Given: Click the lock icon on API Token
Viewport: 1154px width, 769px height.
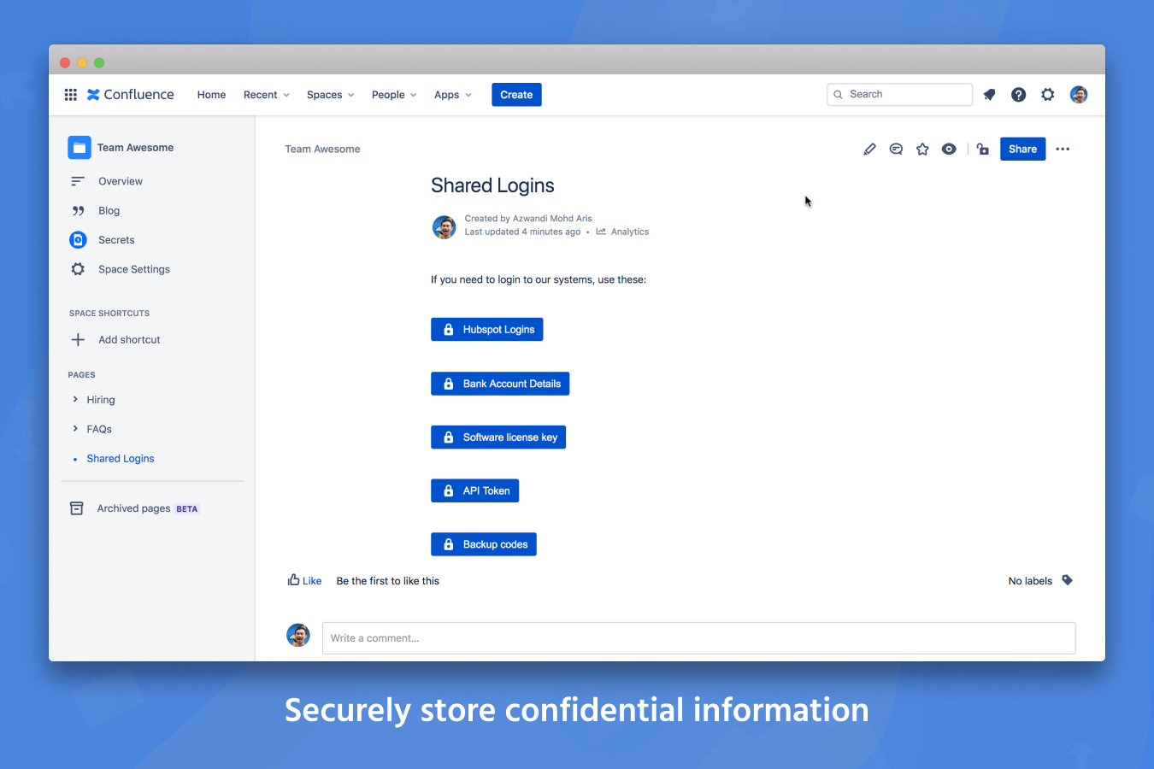Looking at the screenshot, I should [448, 491].
